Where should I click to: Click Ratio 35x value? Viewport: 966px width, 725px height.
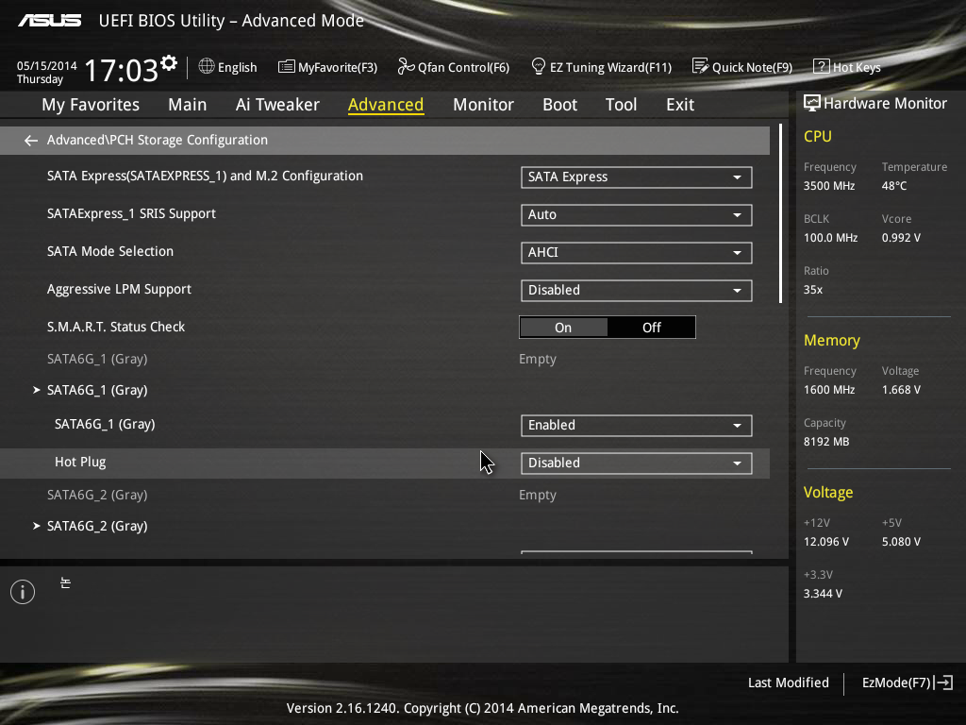tap(812, 289)
